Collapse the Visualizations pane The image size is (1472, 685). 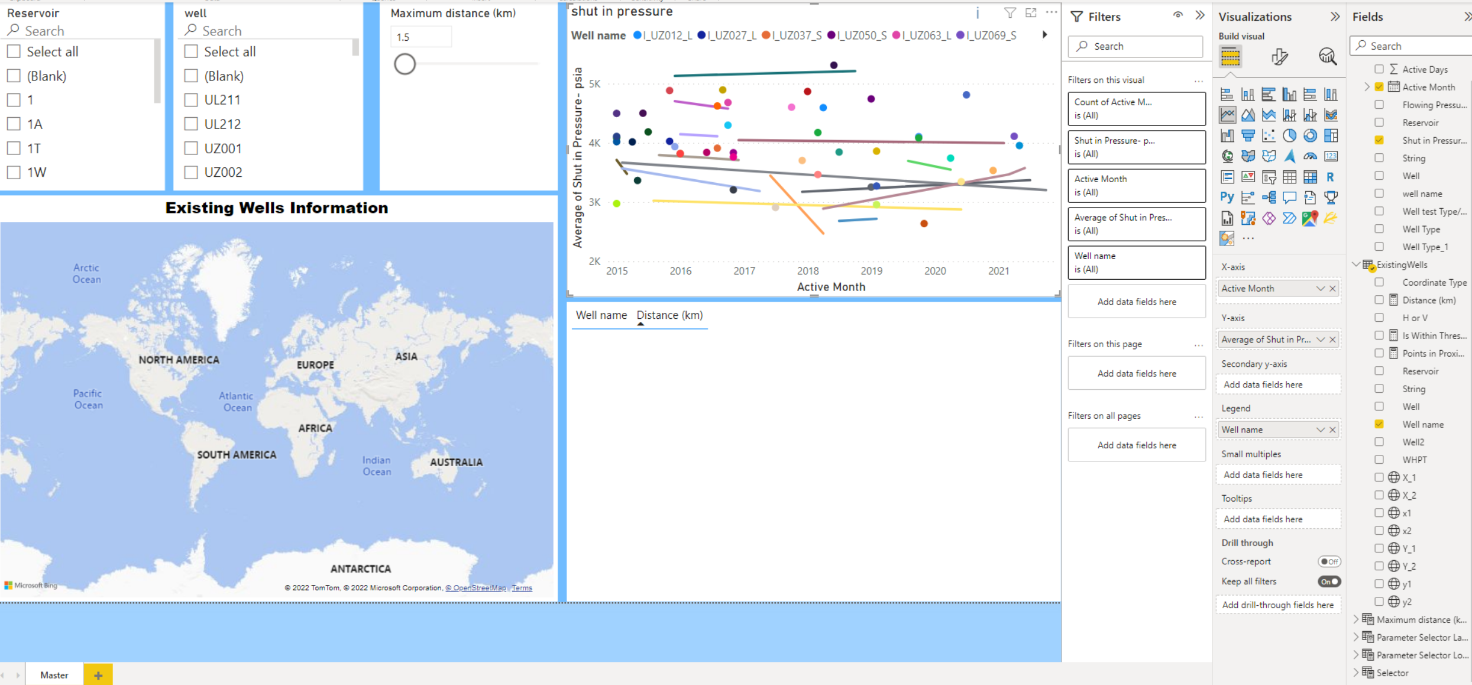[x=1335, y=17]
